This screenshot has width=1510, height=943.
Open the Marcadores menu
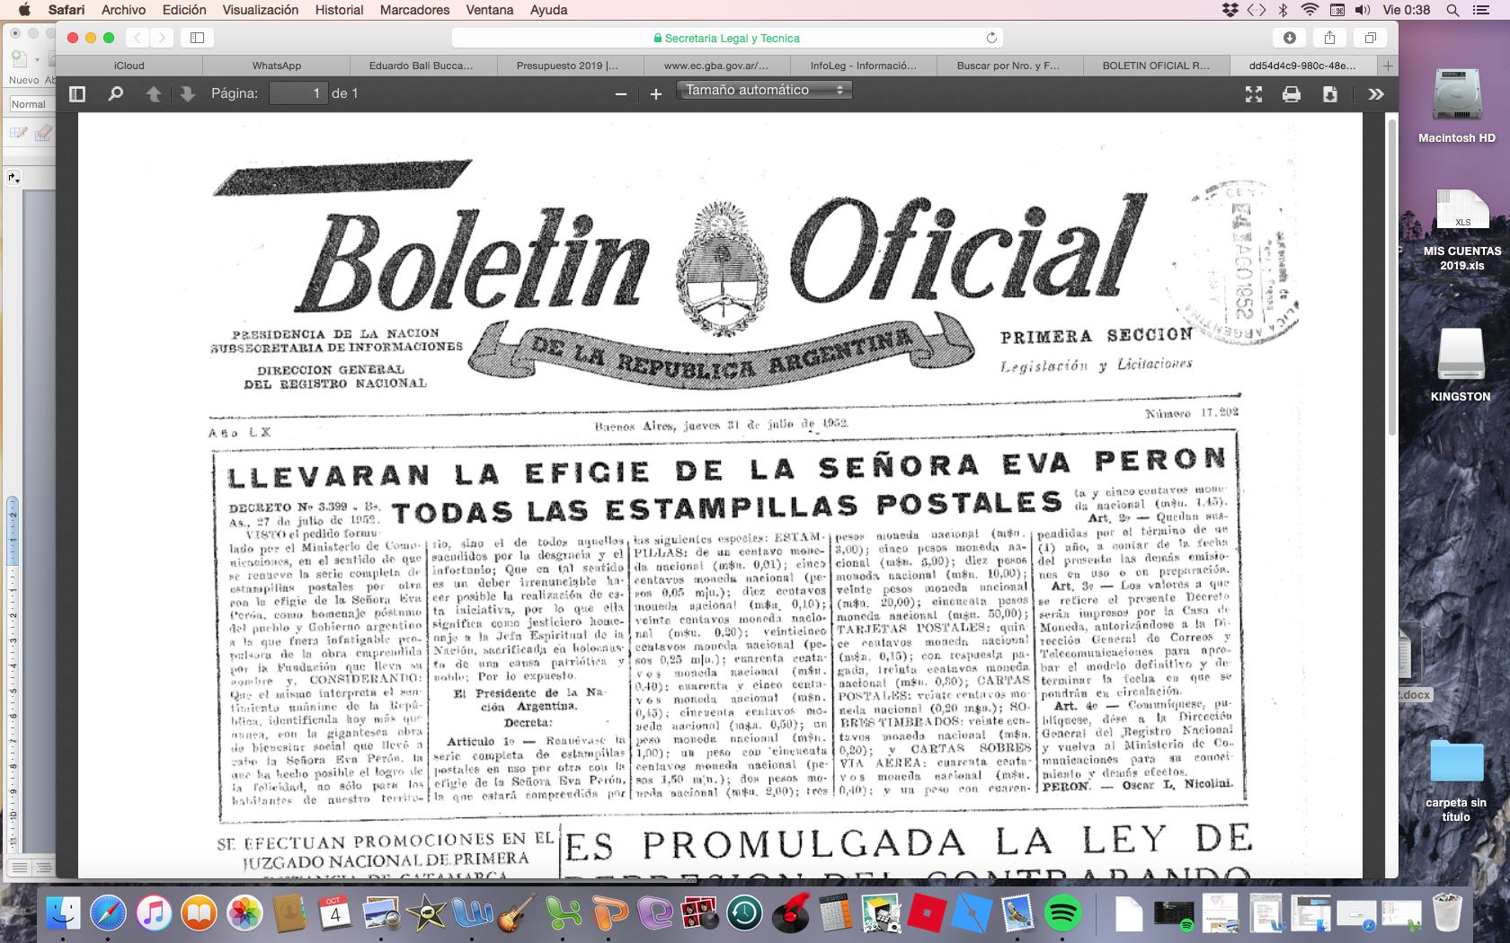(x=414, y=10)
